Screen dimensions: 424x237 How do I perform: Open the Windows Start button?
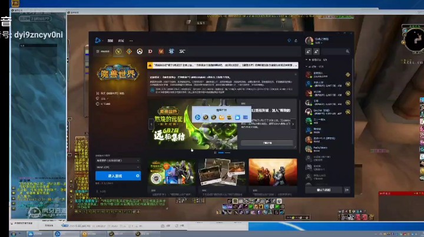14,233
